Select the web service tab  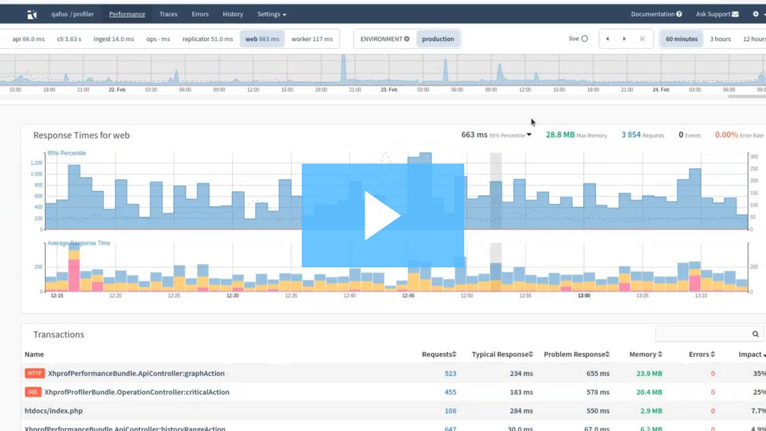click(262, 39)
